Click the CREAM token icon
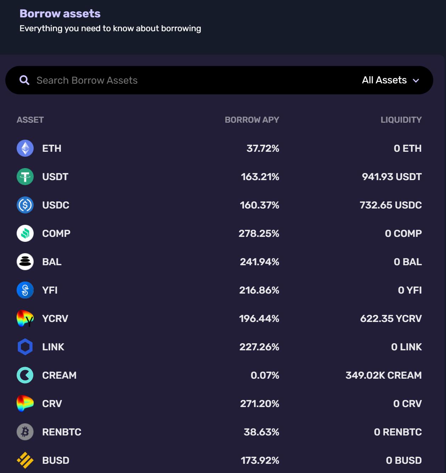 (25, 375)
